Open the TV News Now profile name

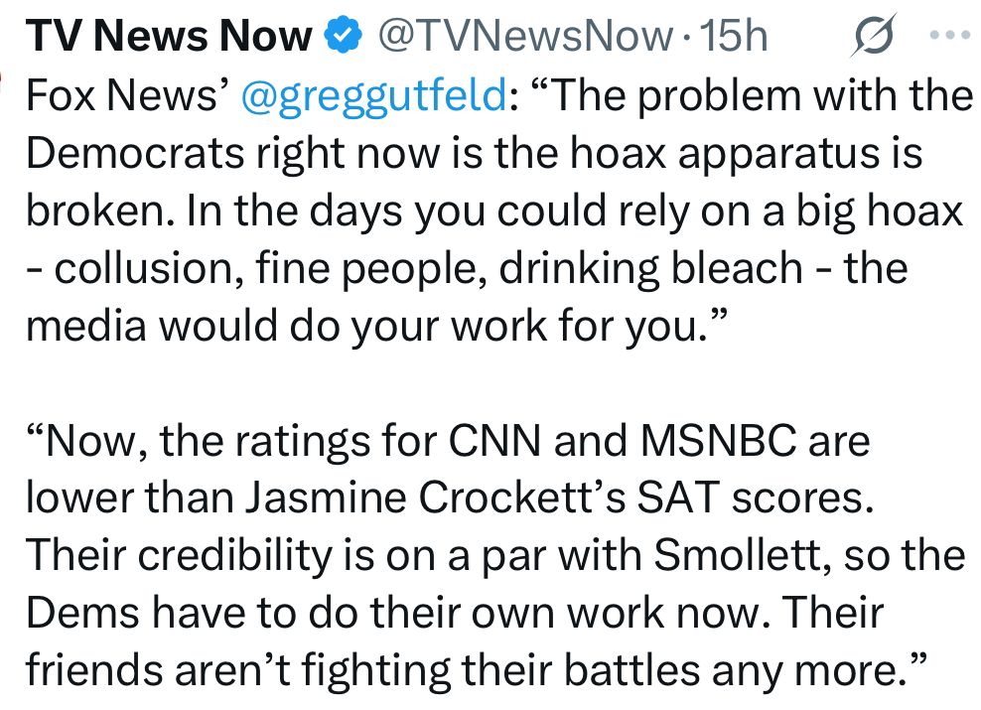168,37
